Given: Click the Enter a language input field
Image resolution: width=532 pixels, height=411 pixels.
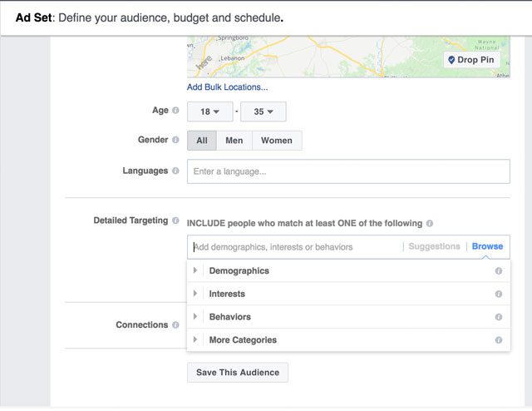Looking at the screenshot, I should [347, 171].
